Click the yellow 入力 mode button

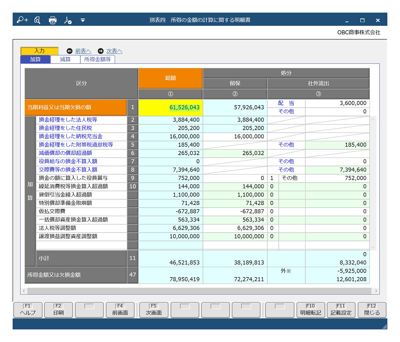[x=39, y=51]
